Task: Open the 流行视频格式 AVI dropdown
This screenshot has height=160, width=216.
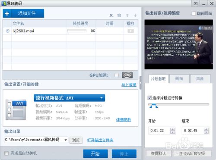Action: click(70, 98)
